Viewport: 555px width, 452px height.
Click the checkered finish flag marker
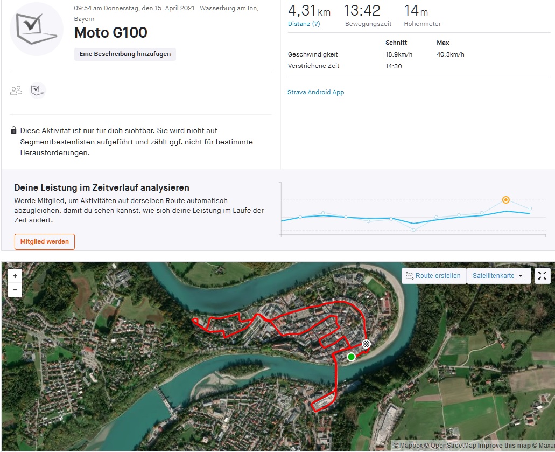coord(367,344)
